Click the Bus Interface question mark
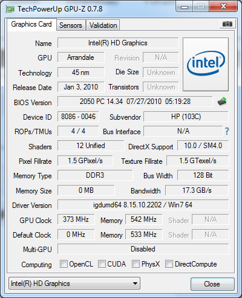The height and width of the screenshot is (298, 242). click(227, 131)
